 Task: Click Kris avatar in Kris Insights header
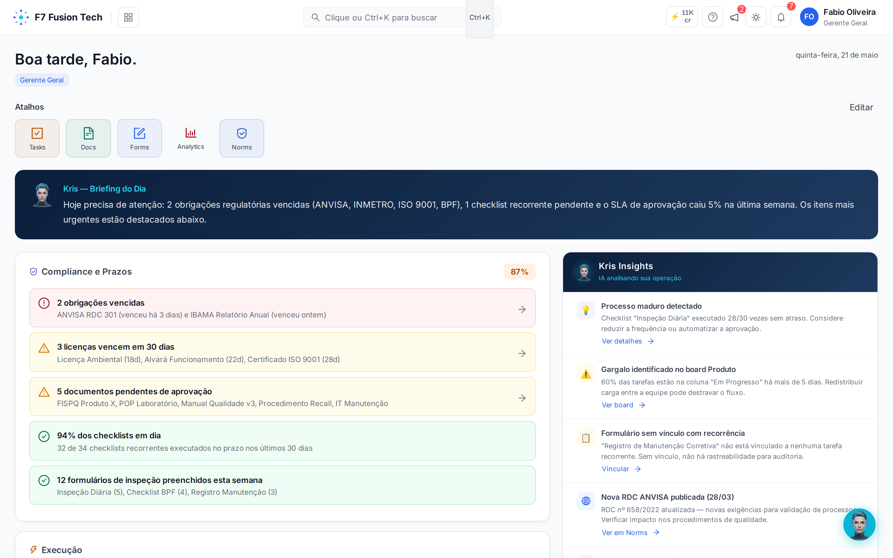(x=584, y=272)
